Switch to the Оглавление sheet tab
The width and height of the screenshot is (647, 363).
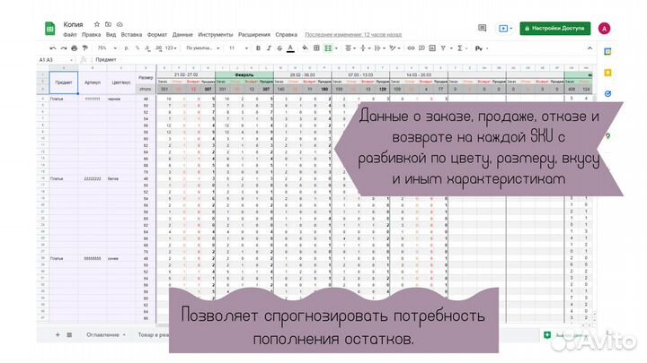pyautogui.click(x=106, y=335)
